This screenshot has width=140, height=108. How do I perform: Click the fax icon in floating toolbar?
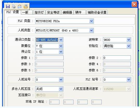(26, 6)
